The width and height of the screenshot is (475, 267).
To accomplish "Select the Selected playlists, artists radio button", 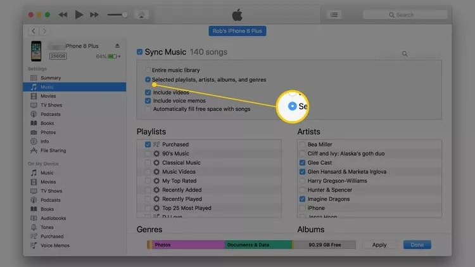I will 148,79.
